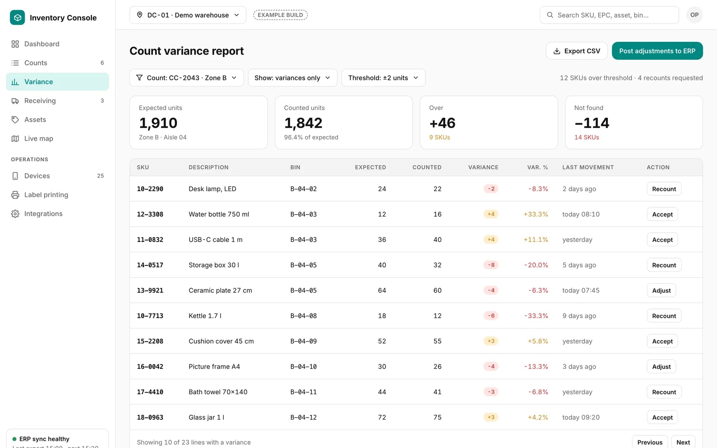
Task: Accept variance for Water bottle 750 ml
Action: [662, 214]
